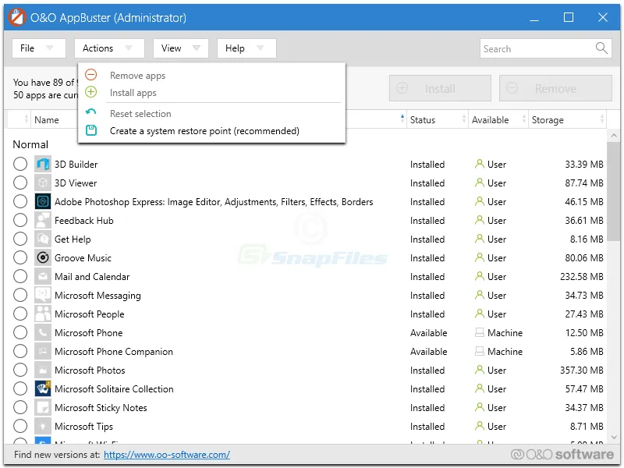Click the search magnifier icon
Screen dimensions: 624x468
(601, 48)
